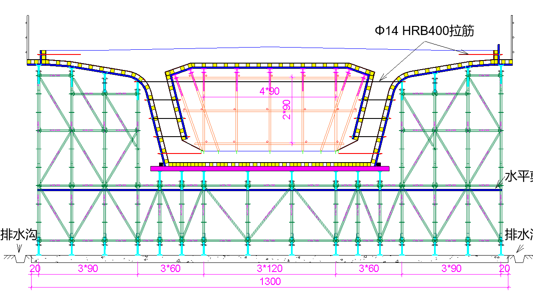Select the left 3*60 spacing dimension
This screenshot has width=533, height=291.
pyautogui.click(x=170, y=269)
